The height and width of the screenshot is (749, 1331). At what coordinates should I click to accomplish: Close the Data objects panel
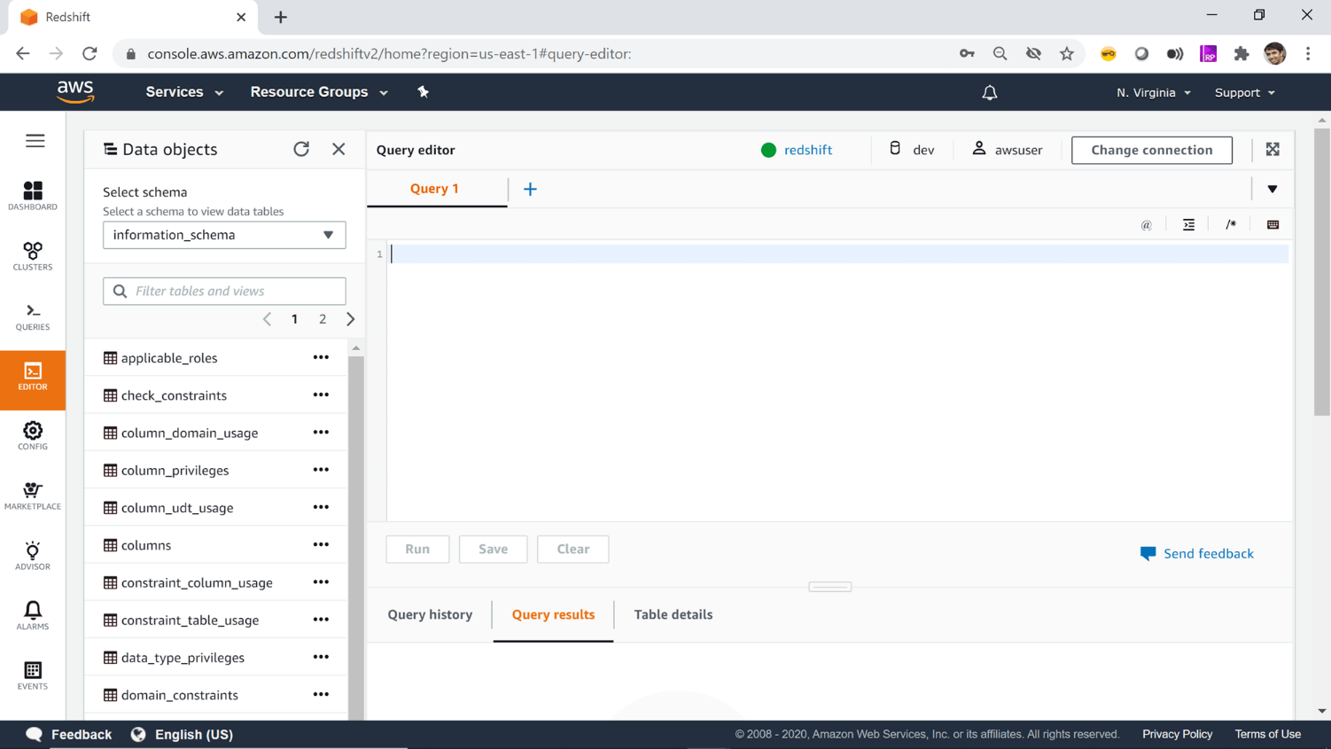tap(339, 150)
